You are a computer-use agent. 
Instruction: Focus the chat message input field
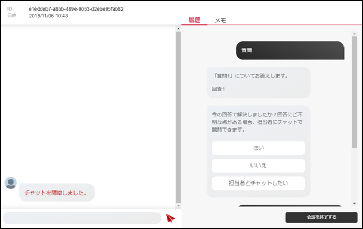tap(82, 217)
